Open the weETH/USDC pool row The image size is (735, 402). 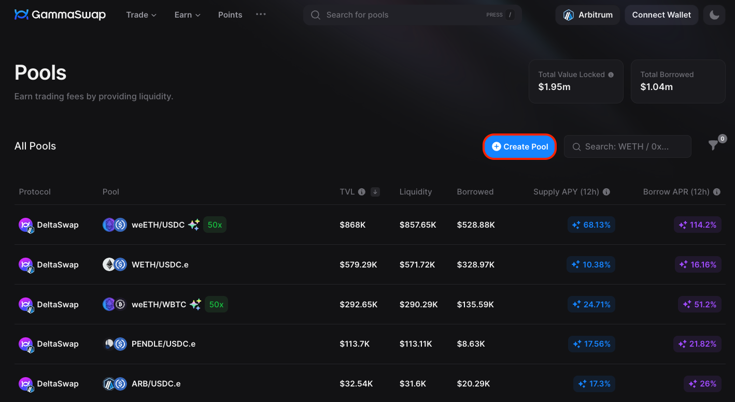pyautogui.click(x=158, y=225)
